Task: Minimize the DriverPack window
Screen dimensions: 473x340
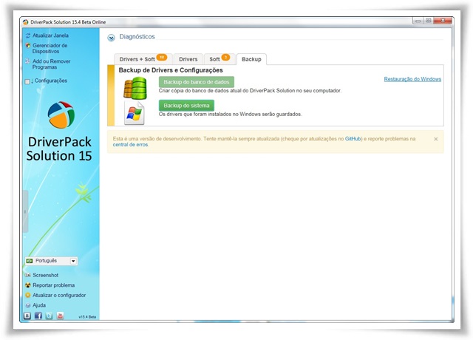Action: click(x=418, y=21)
